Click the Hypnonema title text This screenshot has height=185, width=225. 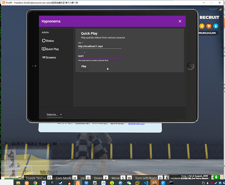tap(51, 21)
